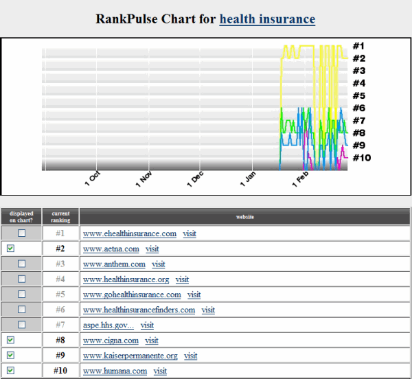The width and height of the screenshot is (412, 379).
Task: Click 'visit' next to www.healthinsurance.org
Action: 182,279
